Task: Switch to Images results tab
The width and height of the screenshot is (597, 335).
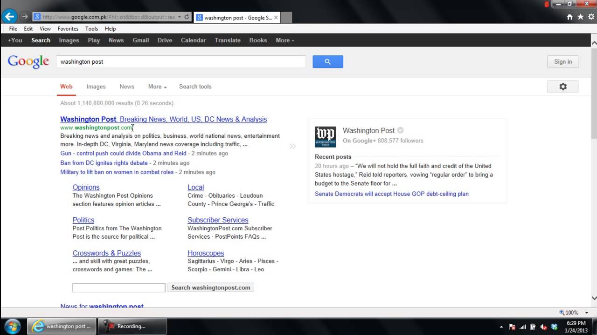Action: tap(96, 87)
